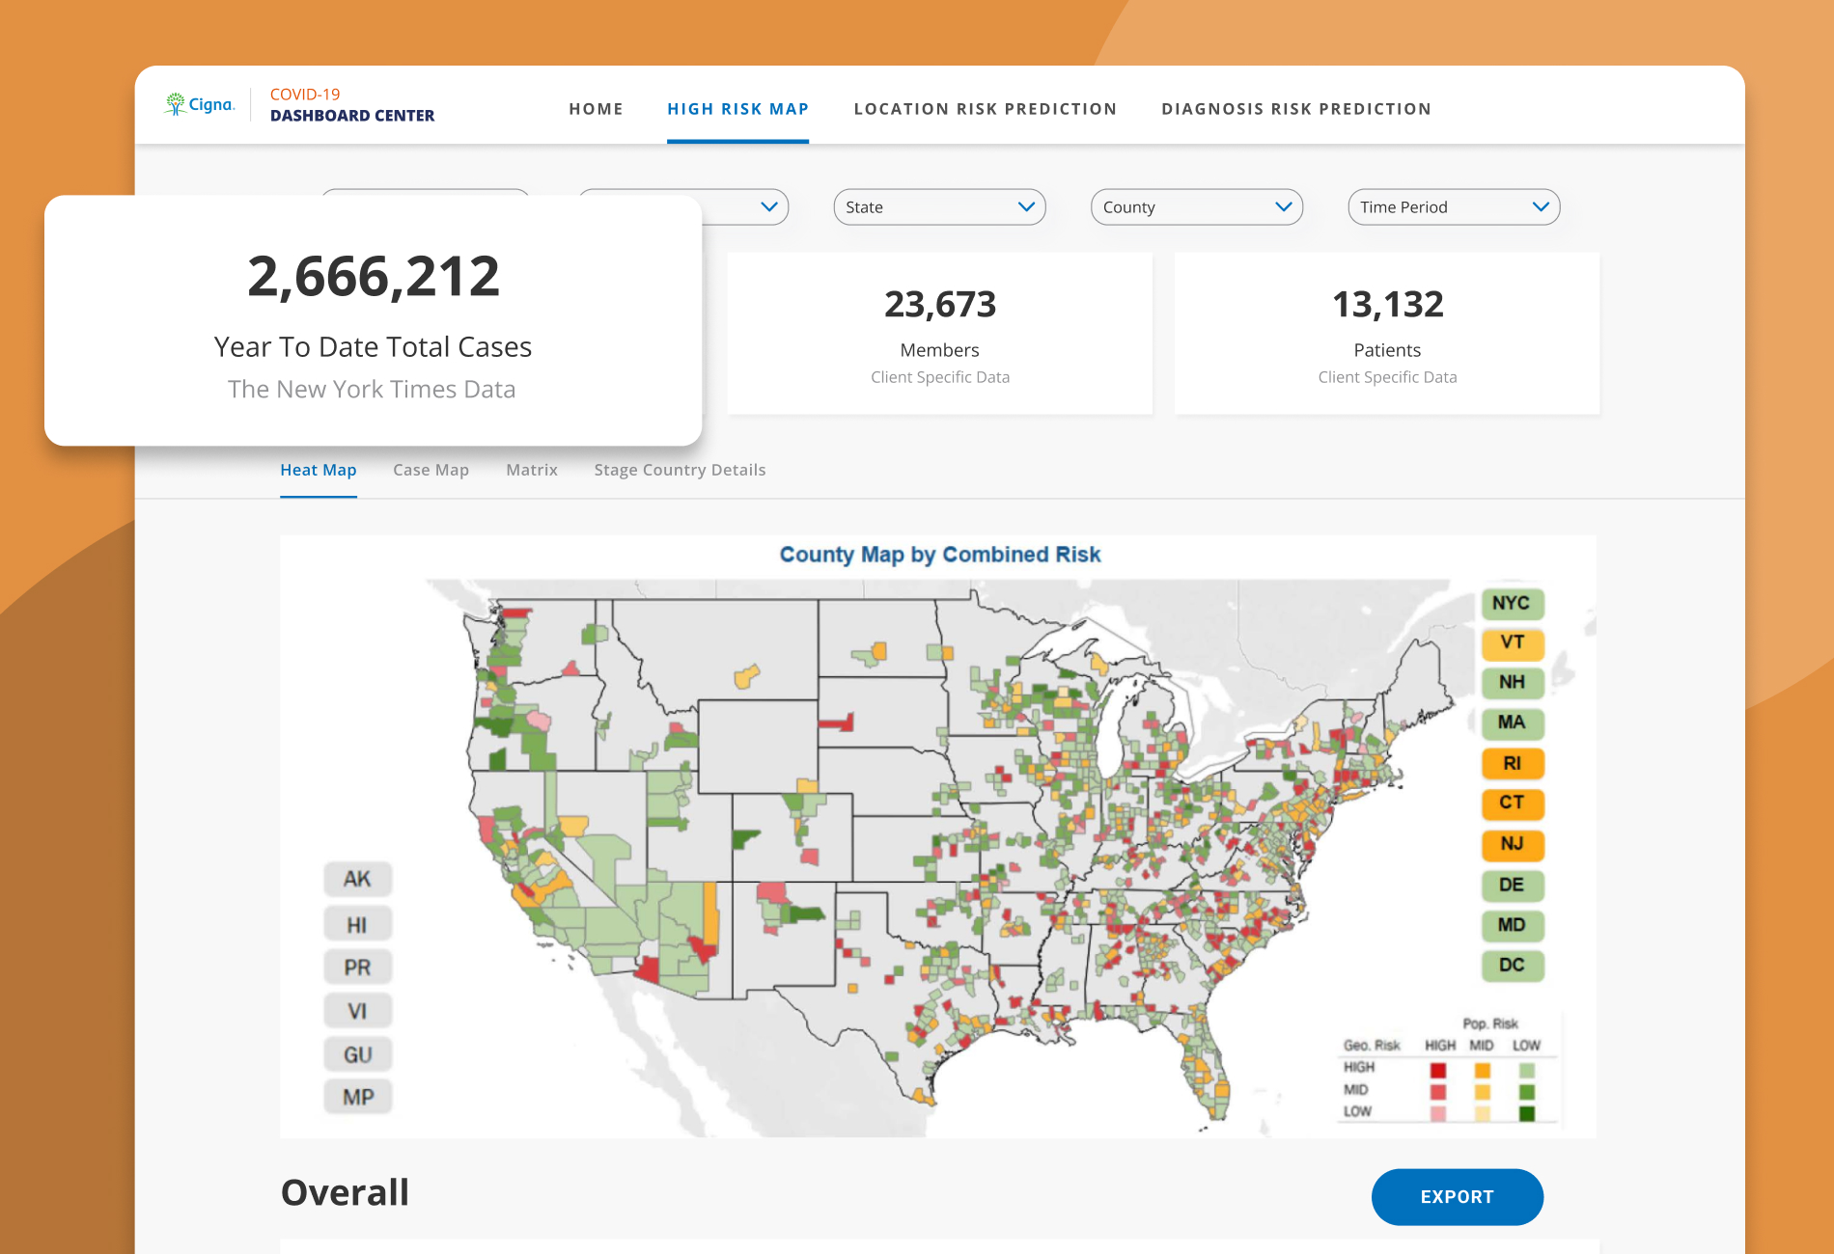Open the Time Period dropdown

[x=1454, y=207]
